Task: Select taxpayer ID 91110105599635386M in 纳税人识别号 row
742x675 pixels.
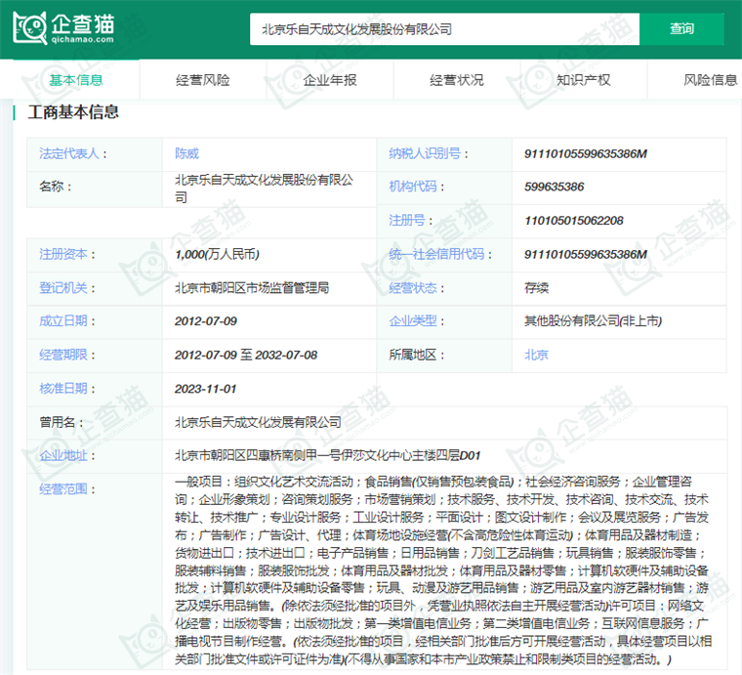Action: tap(586, 153)
